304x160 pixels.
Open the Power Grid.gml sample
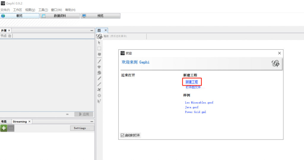[195, 112]
